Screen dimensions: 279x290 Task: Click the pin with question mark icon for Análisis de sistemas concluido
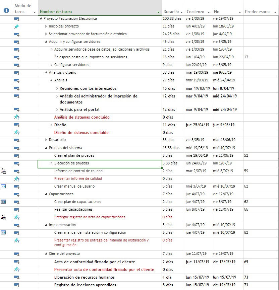pos(17,117)
